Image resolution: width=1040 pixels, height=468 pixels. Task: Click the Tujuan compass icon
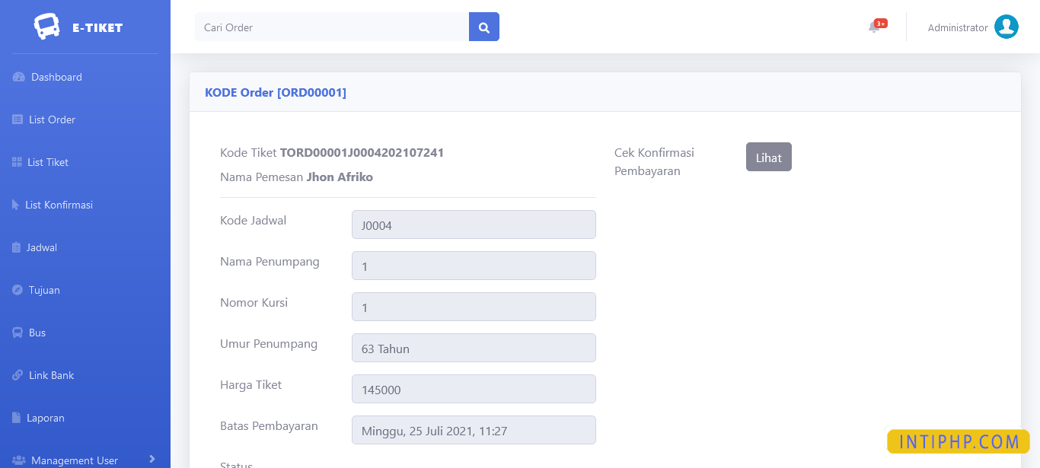18,290
